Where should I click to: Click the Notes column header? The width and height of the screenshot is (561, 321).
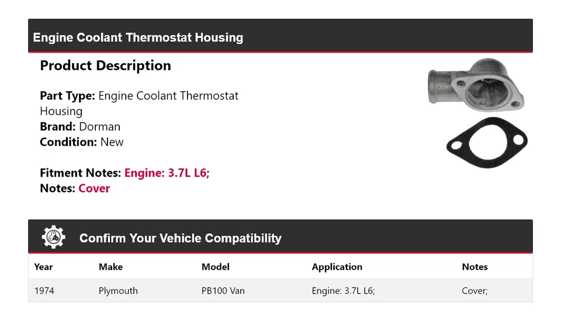[475, 267]
